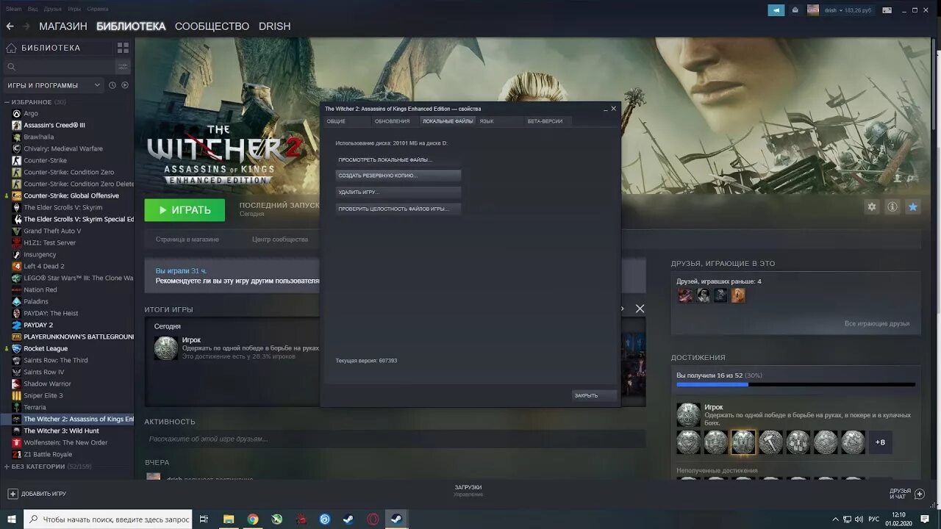Image resolution: width=941 pixels, height=529 pixels.
Task: Open game settings gear icon
Action: [872, 207]
